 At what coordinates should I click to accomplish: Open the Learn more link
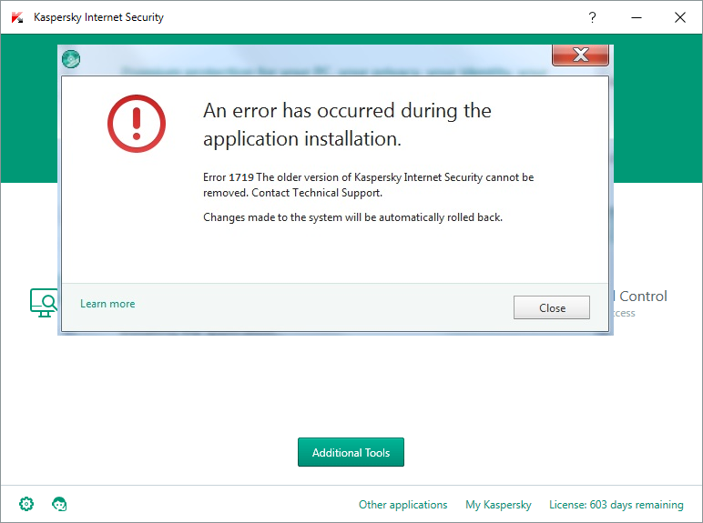(107, 304)
